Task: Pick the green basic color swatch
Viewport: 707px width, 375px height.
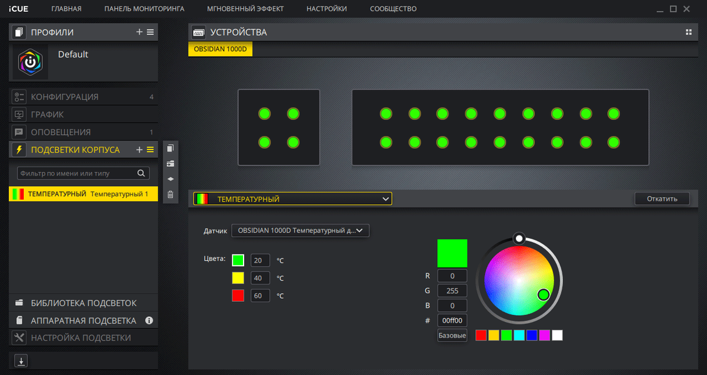Action: coord(507,336)
